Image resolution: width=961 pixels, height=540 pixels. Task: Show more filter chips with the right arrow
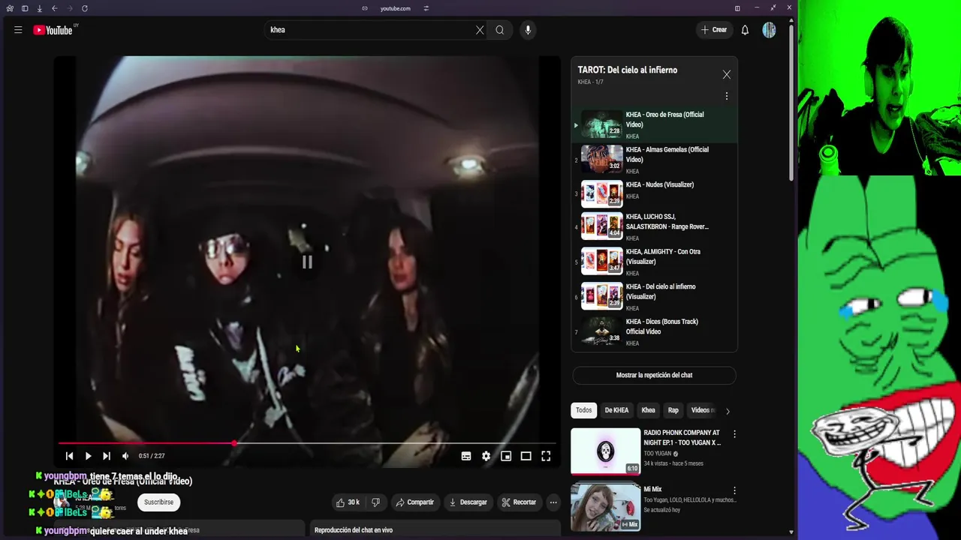click(x=728, y=411)
